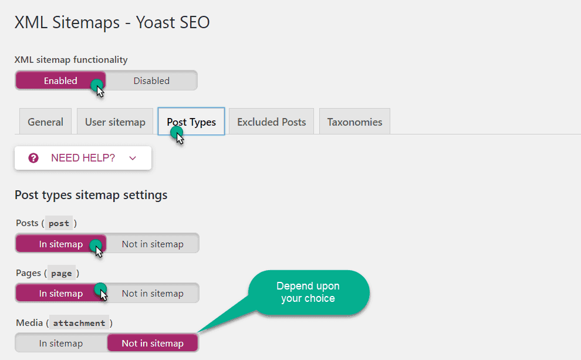Choose In sitemap for Pages
This screenshot has width=581, height=360.
[61, 293]
